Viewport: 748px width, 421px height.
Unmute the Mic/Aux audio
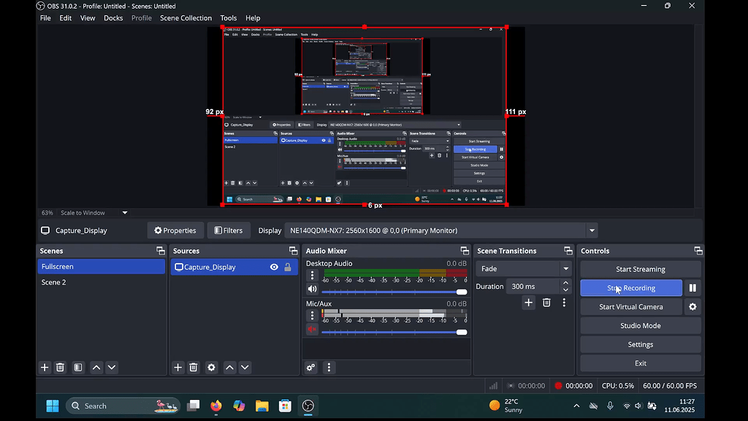(x=312, y=330)
